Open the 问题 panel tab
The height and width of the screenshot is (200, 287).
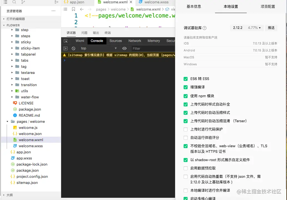pyautogui.click(x=84, y=33)
